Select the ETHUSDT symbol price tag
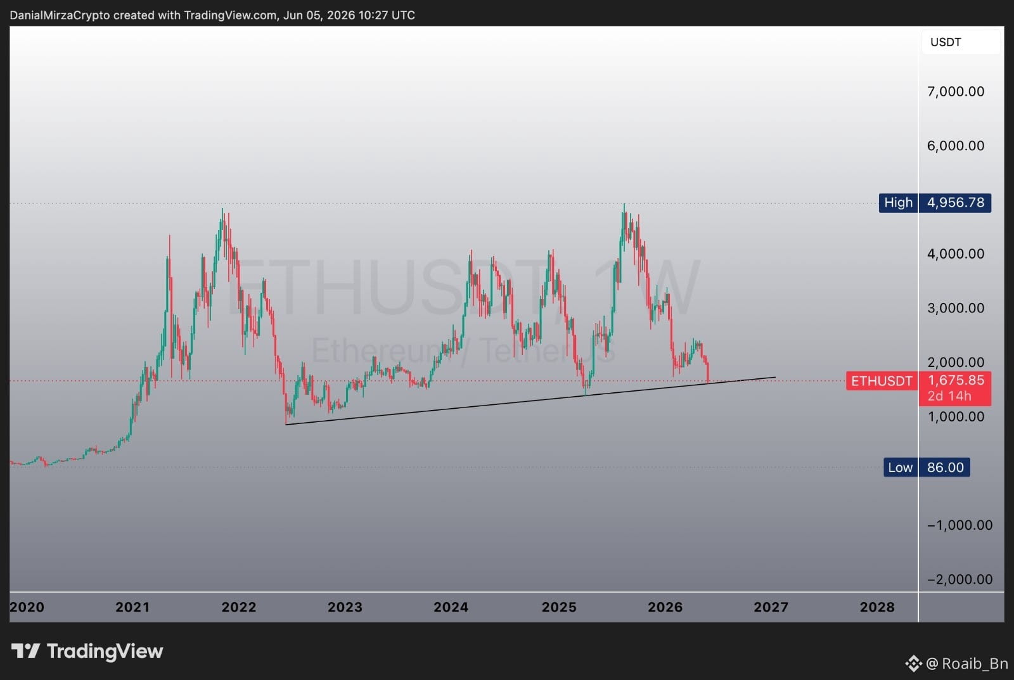Viewport: 1014px width, 680px height. click(882, 381)
